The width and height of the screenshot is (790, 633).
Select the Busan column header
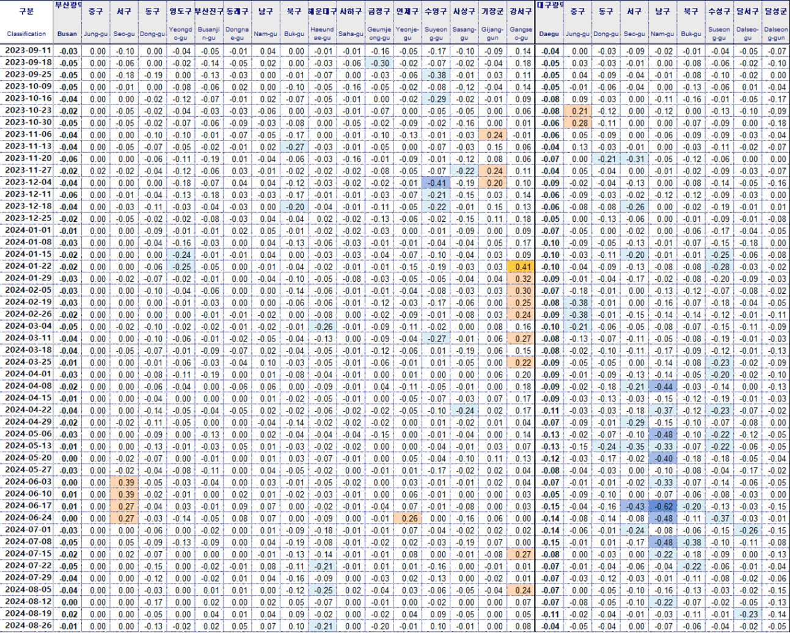(x=67, y=34)
